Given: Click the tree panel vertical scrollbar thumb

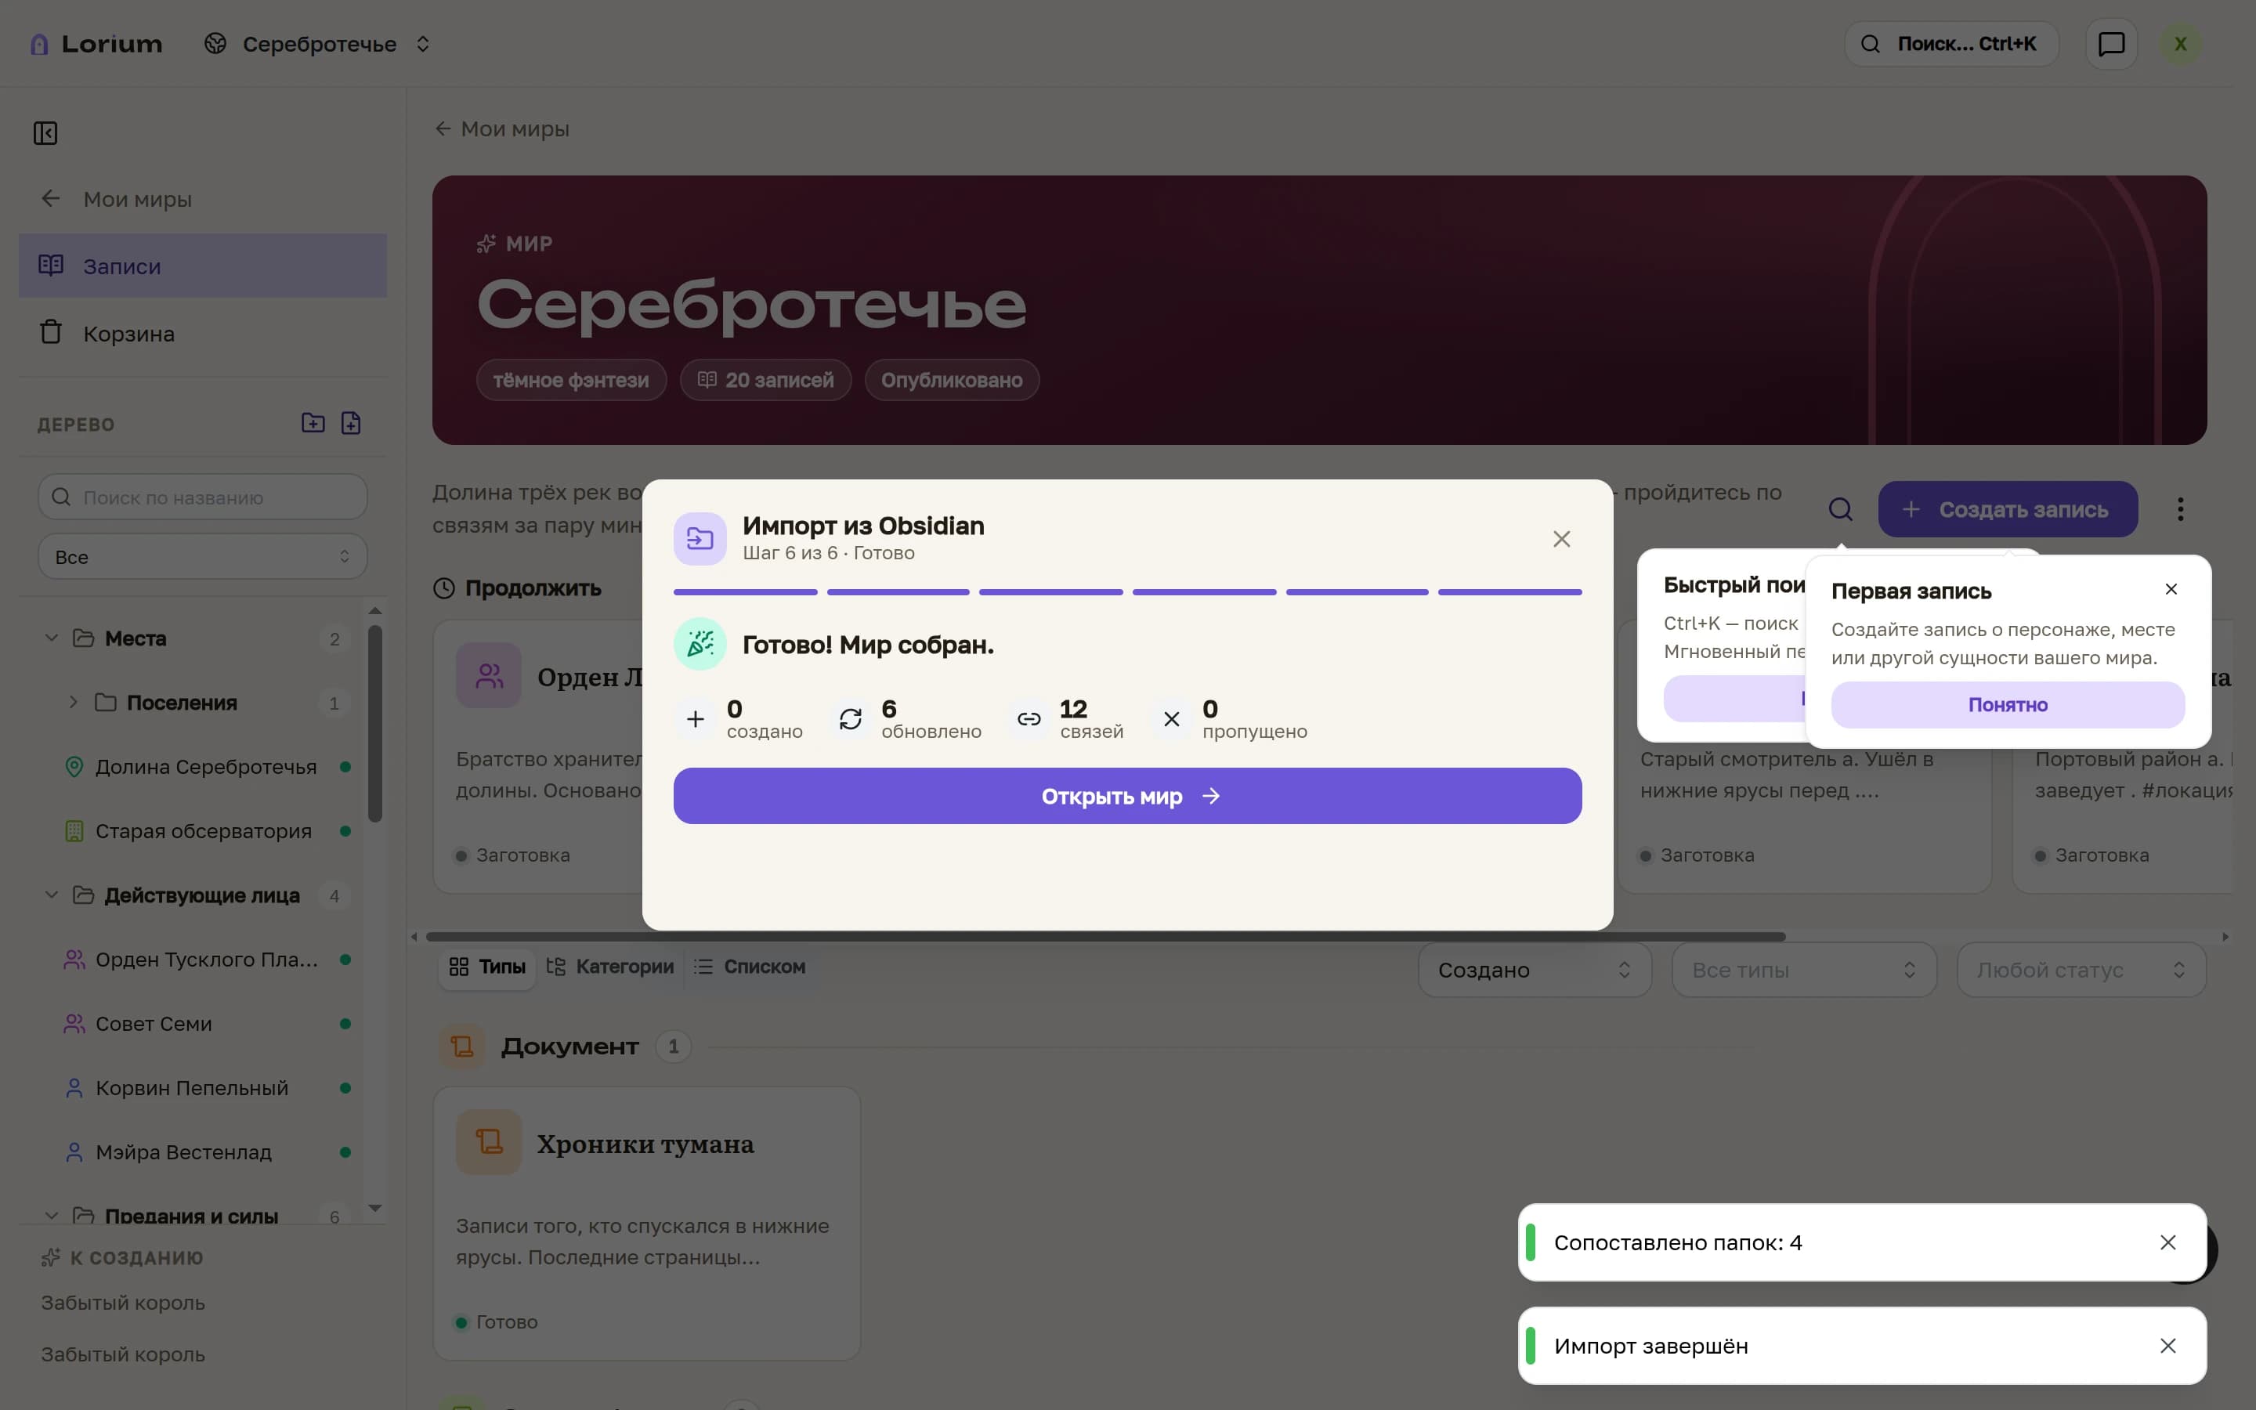Looking at the screenshot, I should coord(374,724).
